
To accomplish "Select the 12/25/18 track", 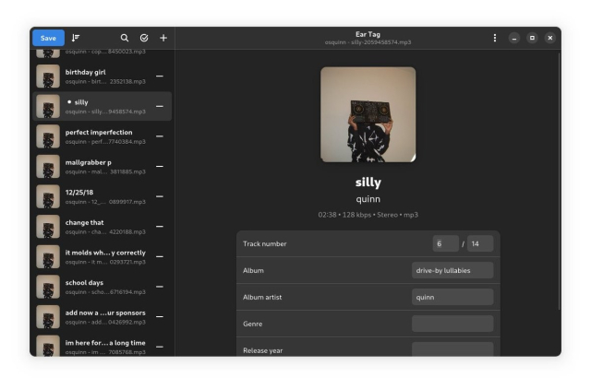I will (x=103, y=196).
